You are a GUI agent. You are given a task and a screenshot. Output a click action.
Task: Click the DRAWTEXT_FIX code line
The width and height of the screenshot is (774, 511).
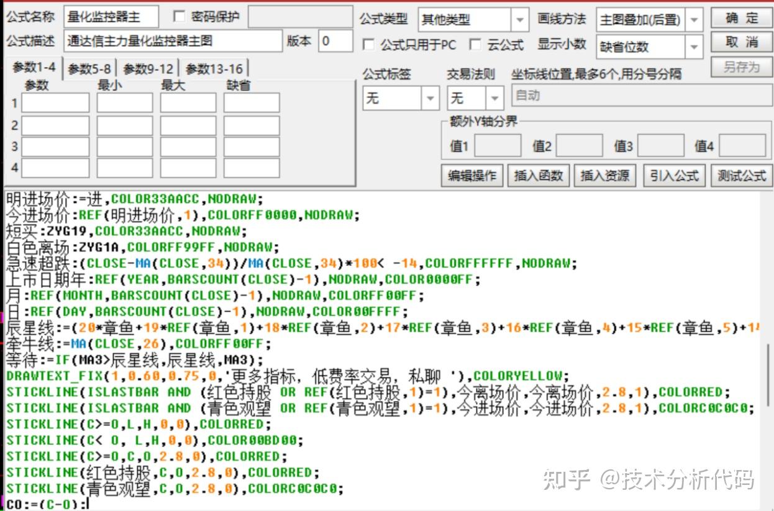pos(288,376)
